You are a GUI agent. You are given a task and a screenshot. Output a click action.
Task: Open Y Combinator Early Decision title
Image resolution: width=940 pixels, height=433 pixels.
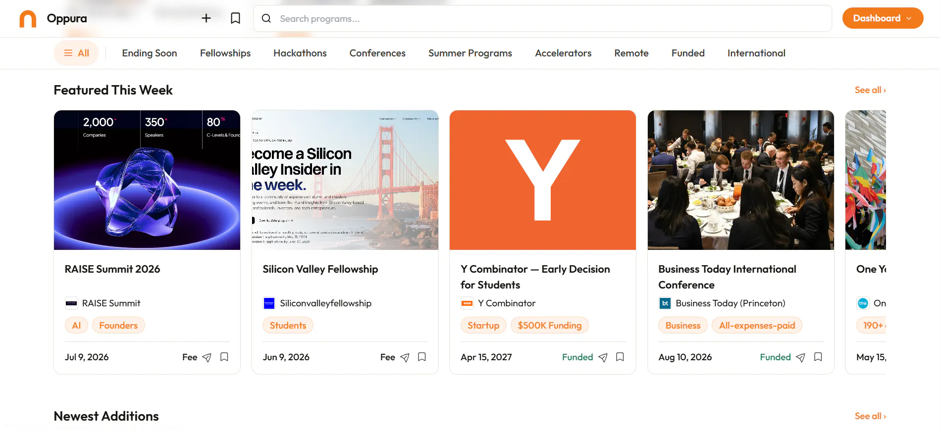(x=535, y=277)
